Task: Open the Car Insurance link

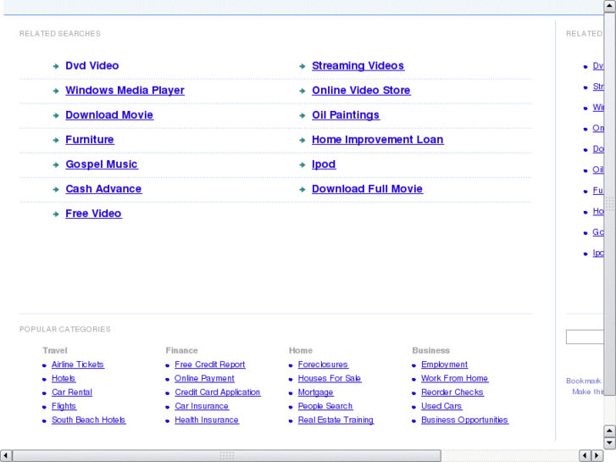Action: point(202,406)
